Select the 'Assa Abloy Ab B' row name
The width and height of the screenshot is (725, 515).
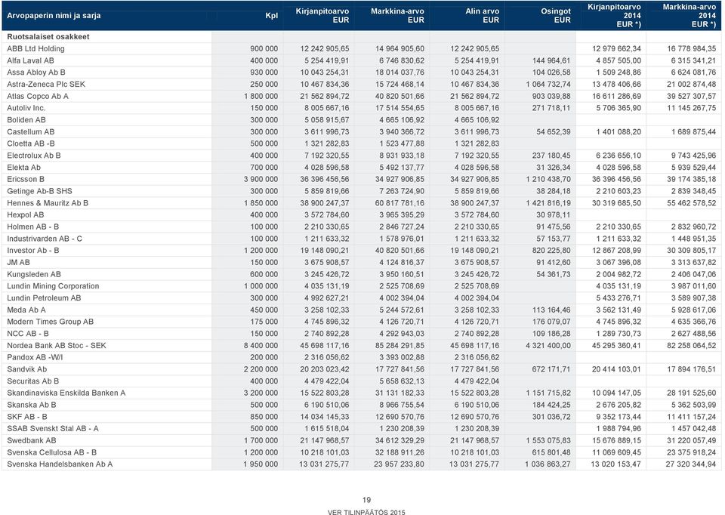pos(36,72)
